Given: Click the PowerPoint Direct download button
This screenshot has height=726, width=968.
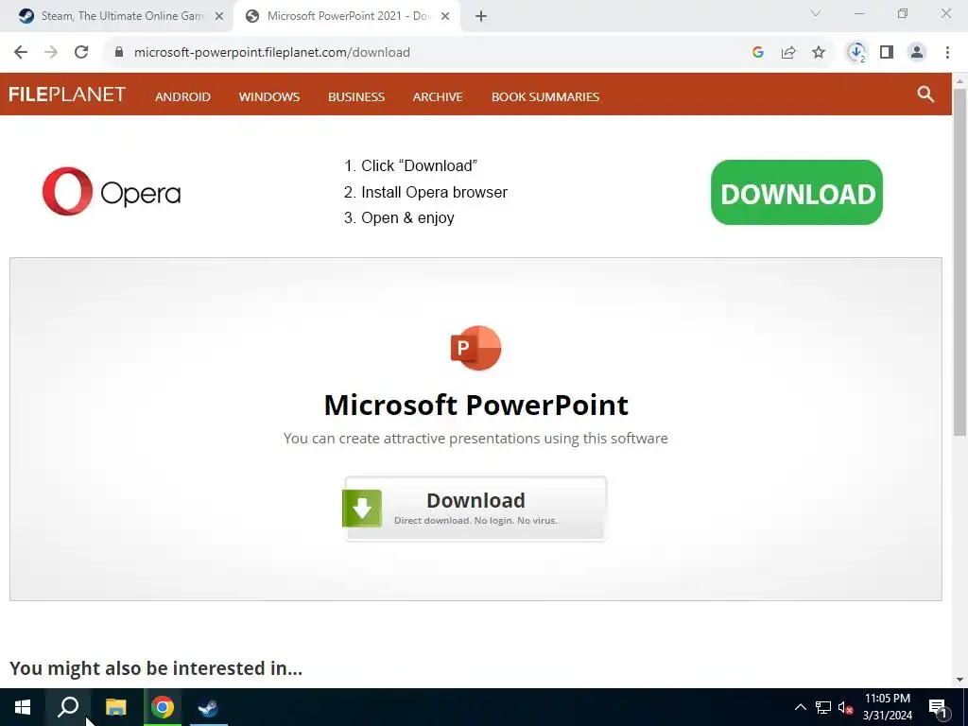Looking at the screenshot, I should (475, 508).
